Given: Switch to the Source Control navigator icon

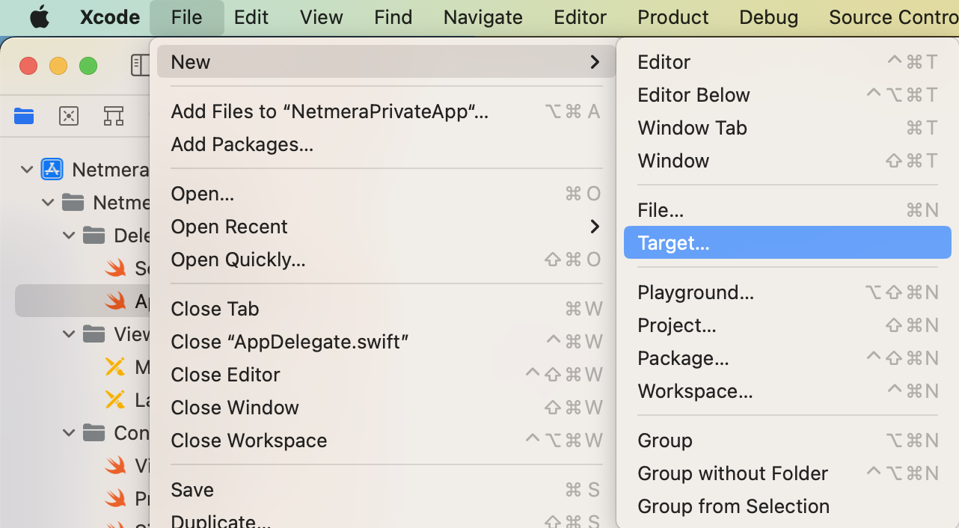Looking at the screenshot, I should [x=69, y=116].
